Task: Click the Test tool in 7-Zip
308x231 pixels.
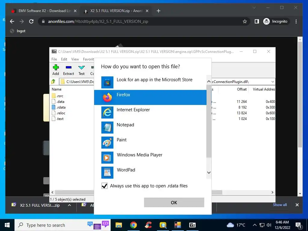Action: (81, 70)
